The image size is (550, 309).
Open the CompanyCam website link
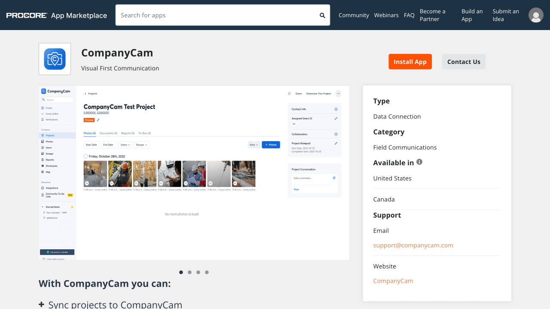coord(393,281)
